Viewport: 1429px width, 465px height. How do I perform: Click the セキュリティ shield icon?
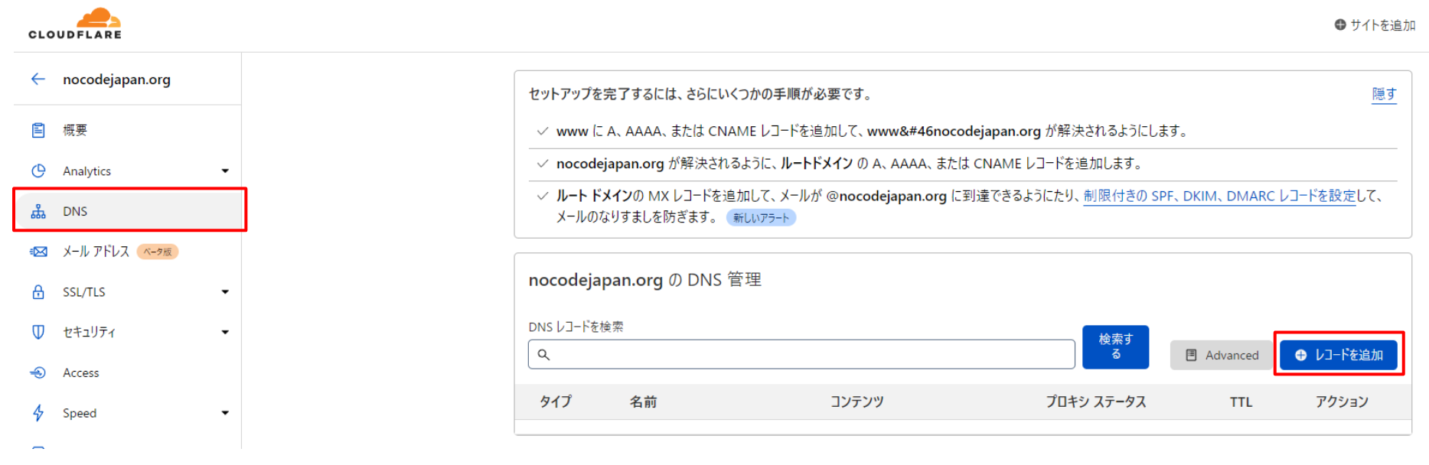point(38,332)
